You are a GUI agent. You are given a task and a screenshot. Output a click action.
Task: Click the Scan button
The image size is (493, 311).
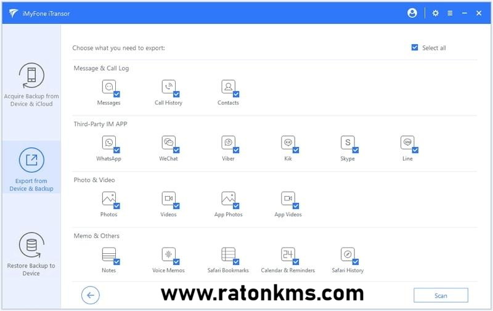[x=441, y=295]
